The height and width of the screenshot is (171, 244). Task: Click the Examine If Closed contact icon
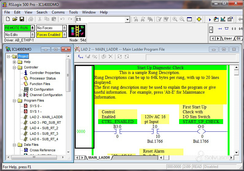click(x=234, y=29)
